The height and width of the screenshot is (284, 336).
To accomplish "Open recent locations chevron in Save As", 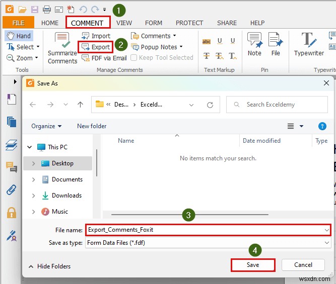I will pyautogui.click(x=65, y=105).
